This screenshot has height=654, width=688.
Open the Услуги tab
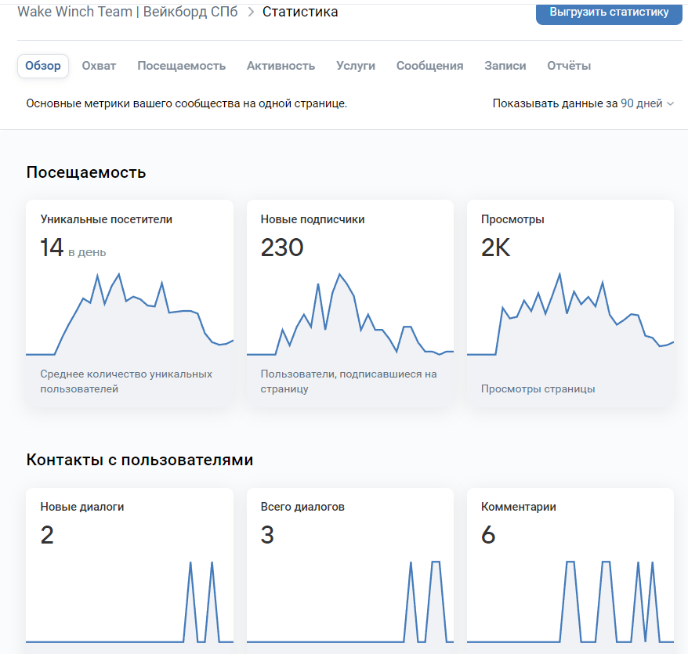(x=356, y=66)
